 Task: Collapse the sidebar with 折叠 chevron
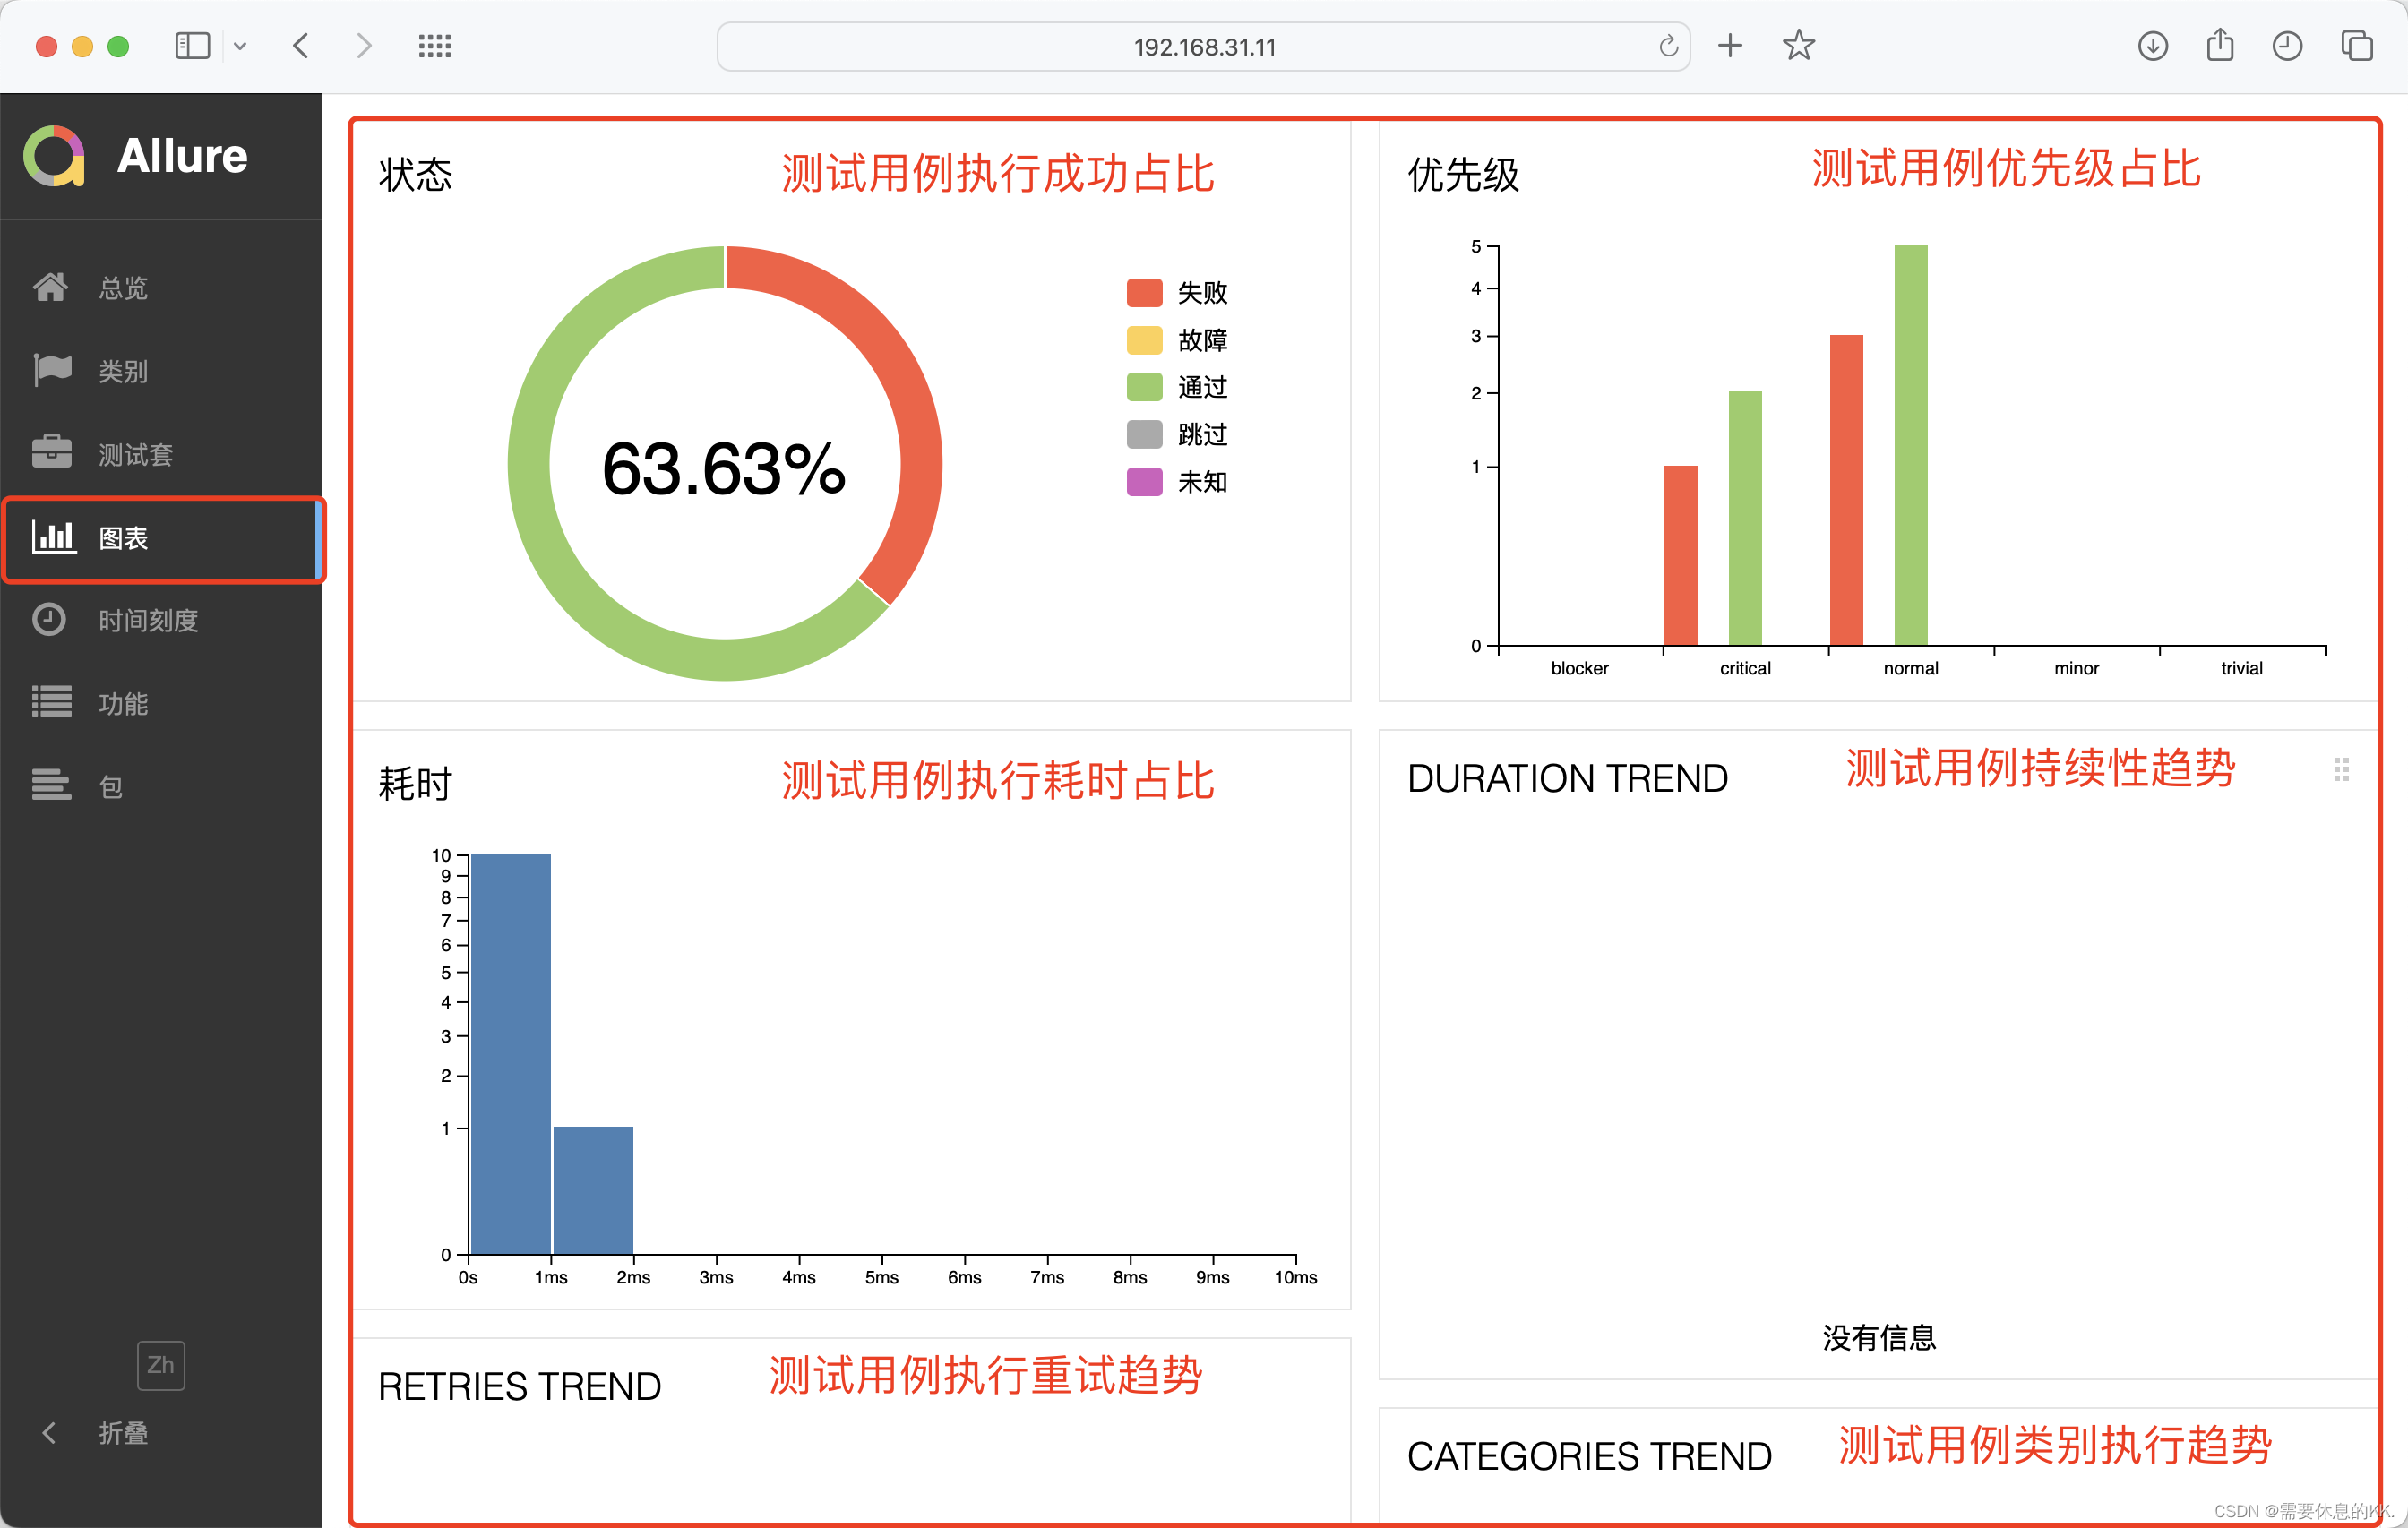(48, 1432)
